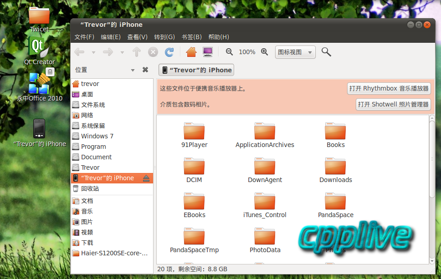Viewport: 441px width, 279px height.
Task: Open the iTunes_Control folder
Action: click(x=265, y=205)
